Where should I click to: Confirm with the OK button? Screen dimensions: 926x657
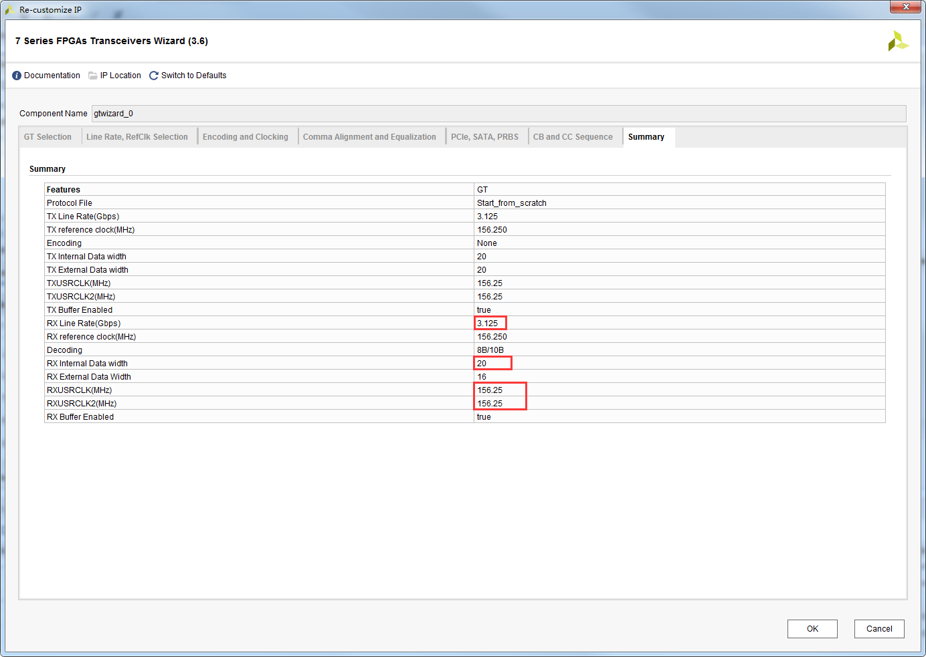(x=812, y=629)
